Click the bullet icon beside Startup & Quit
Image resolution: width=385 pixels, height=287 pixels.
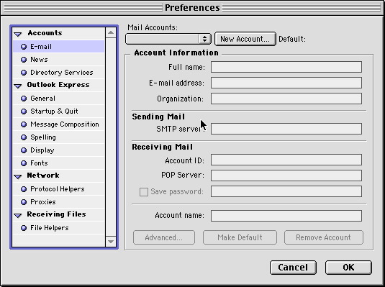(x=24, y=111)
